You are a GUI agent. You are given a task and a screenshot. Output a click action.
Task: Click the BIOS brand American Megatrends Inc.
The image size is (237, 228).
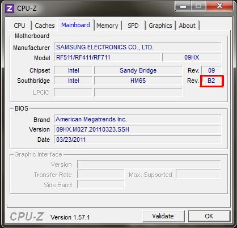coord(137,119)
